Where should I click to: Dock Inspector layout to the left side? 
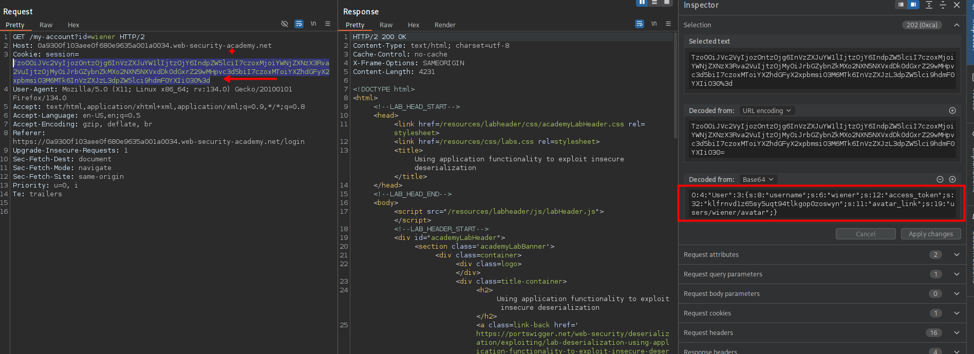tap(901, 5)
